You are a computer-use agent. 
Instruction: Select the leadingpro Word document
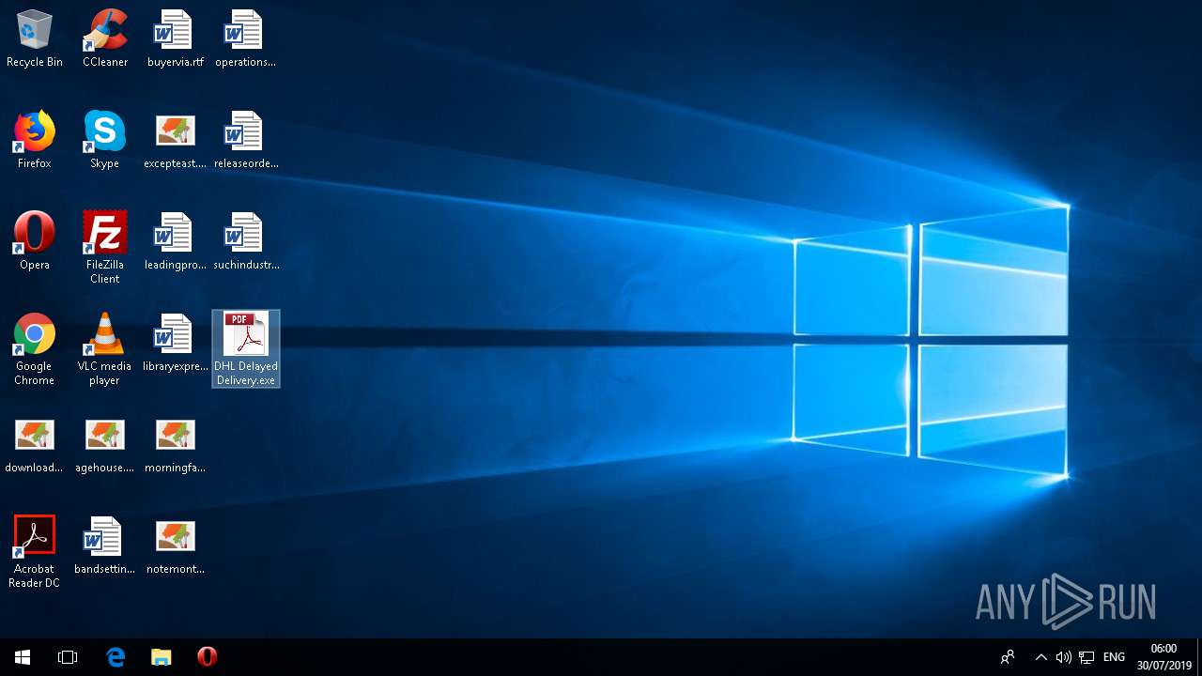(x=175, y=242)
